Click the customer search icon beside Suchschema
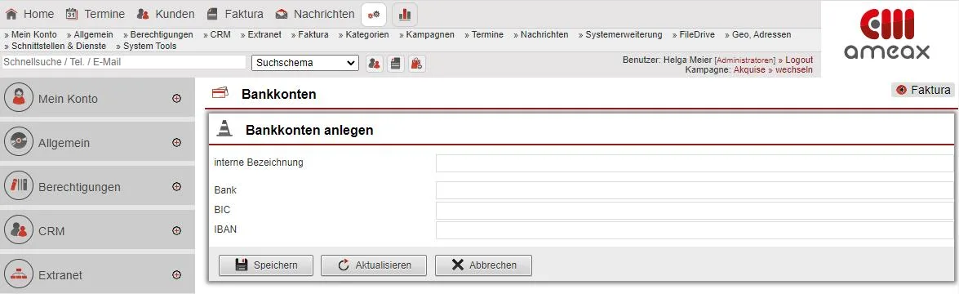959x294 pixels. click(375, 63)
